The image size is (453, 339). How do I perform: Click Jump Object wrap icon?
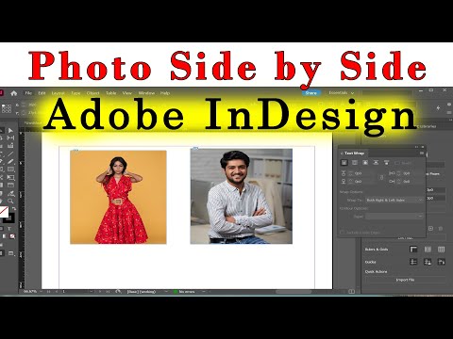(x=376, y=163)
